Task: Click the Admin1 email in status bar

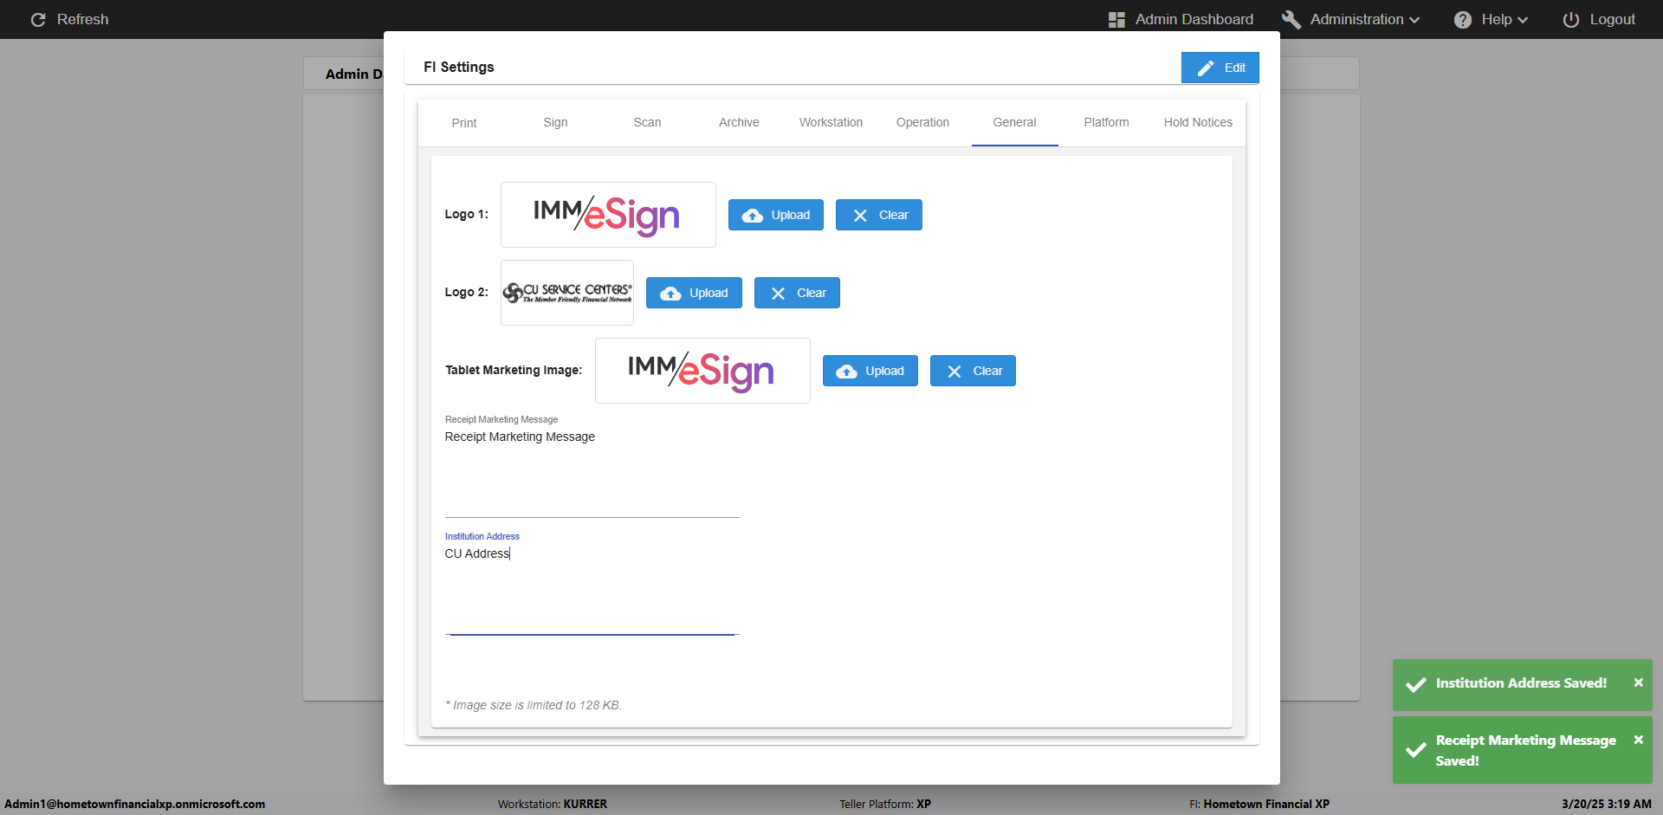Action: point(135,804)
